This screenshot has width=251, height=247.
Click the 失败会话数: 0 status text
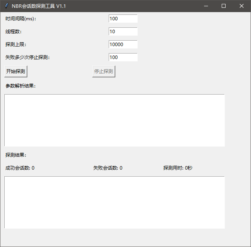click(x=108, y=168)
